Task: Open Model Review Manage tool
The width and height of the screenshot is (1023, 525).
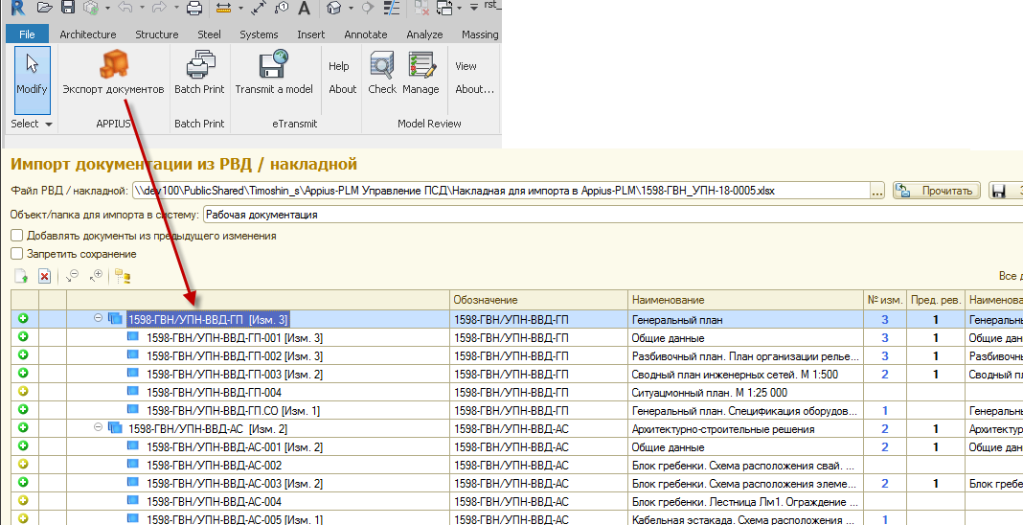Action: (421, 74)
